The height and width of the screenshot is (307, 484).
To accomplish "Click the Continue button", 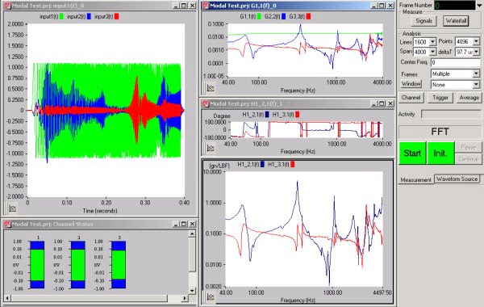I will [x=468, y=159].
